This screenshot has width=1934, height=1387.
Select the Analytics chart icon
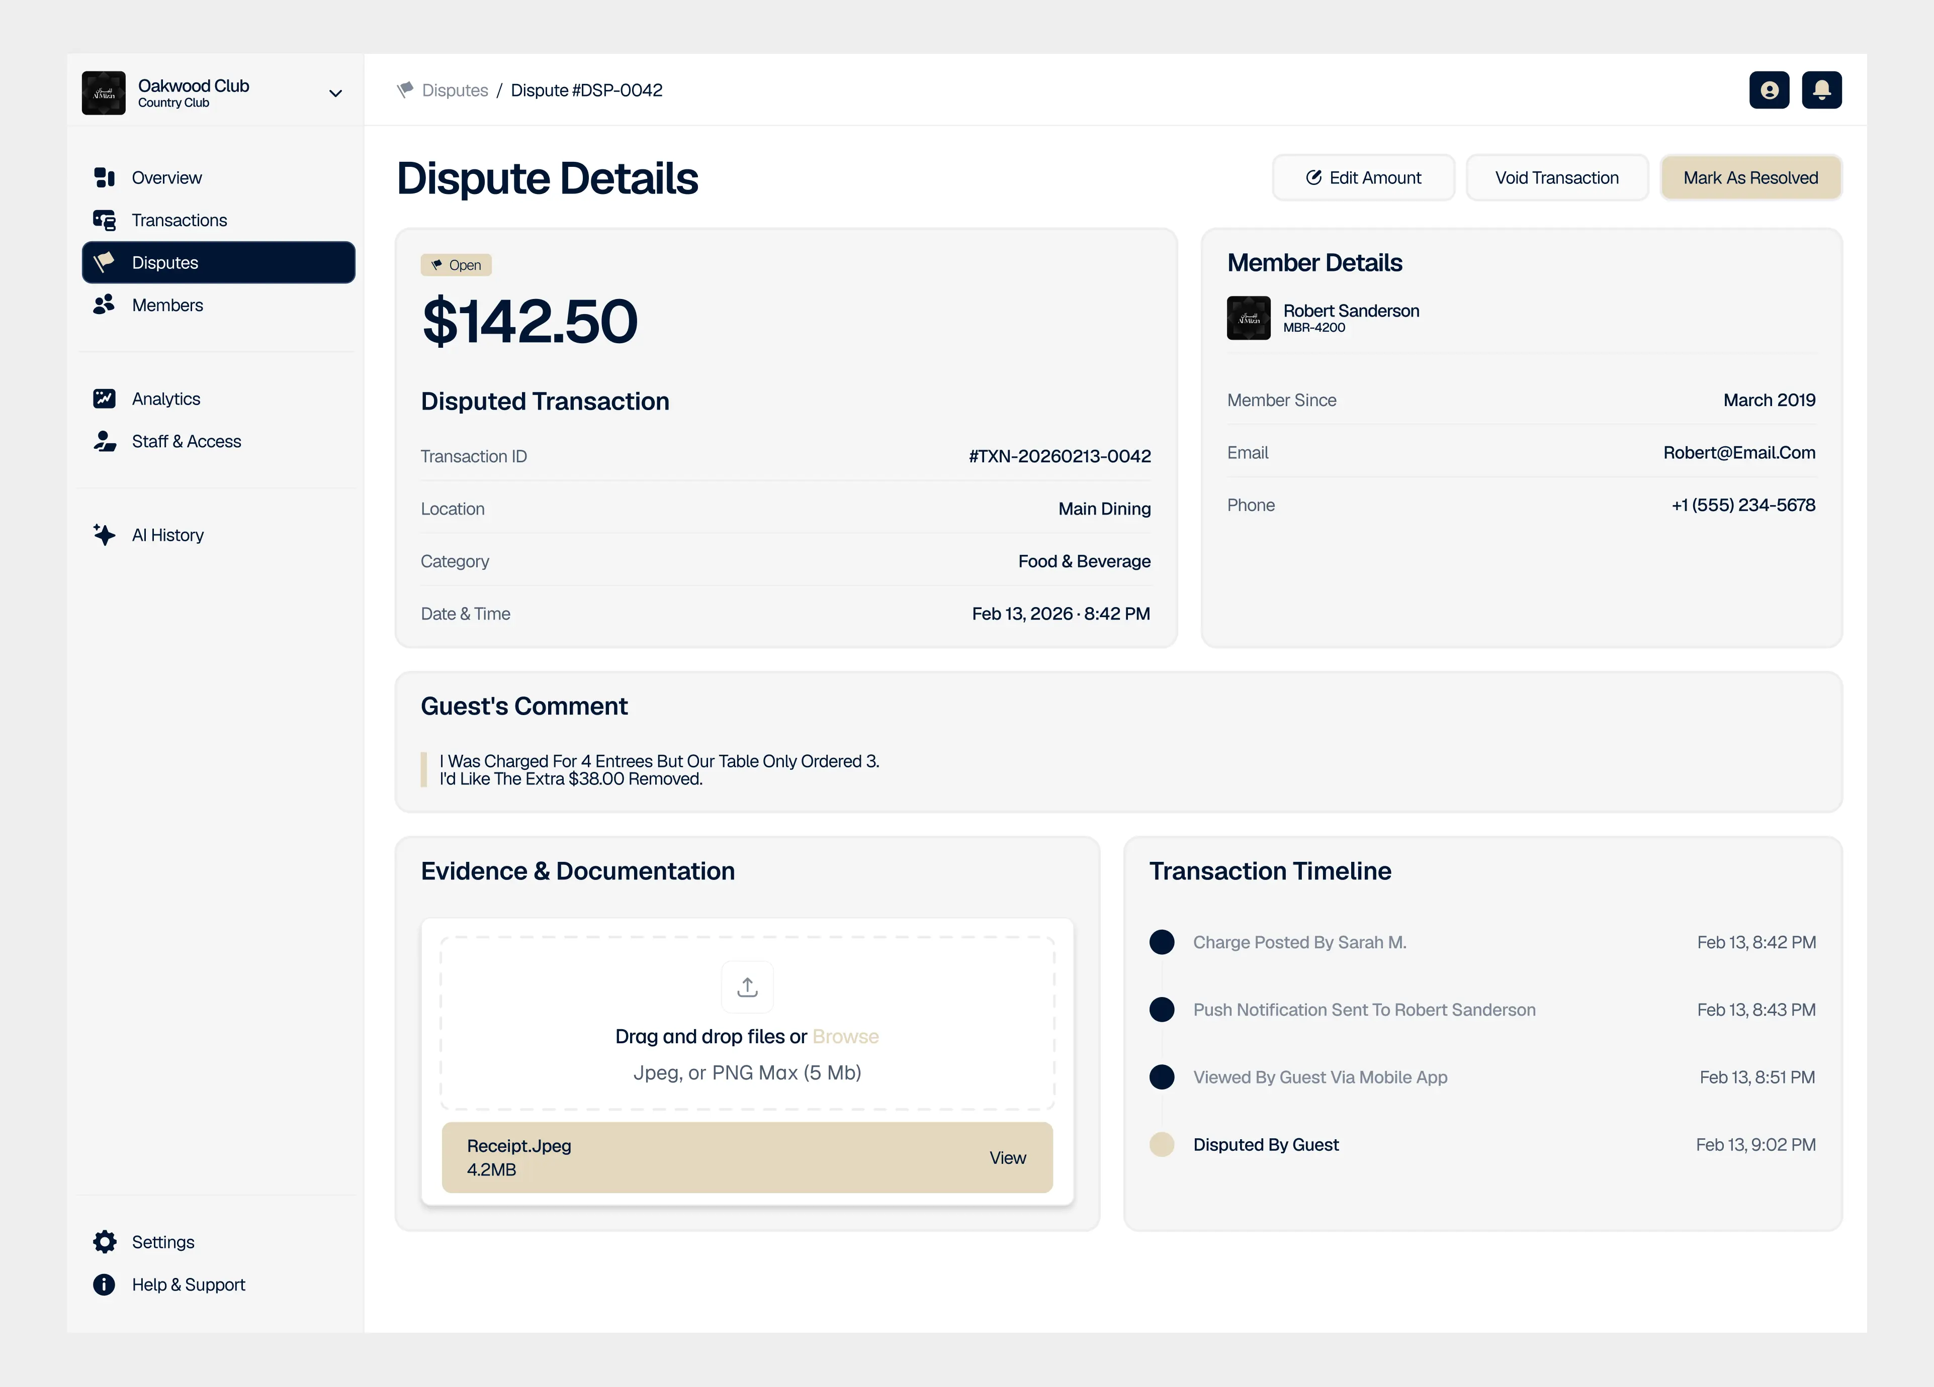(x=105, y=398)
